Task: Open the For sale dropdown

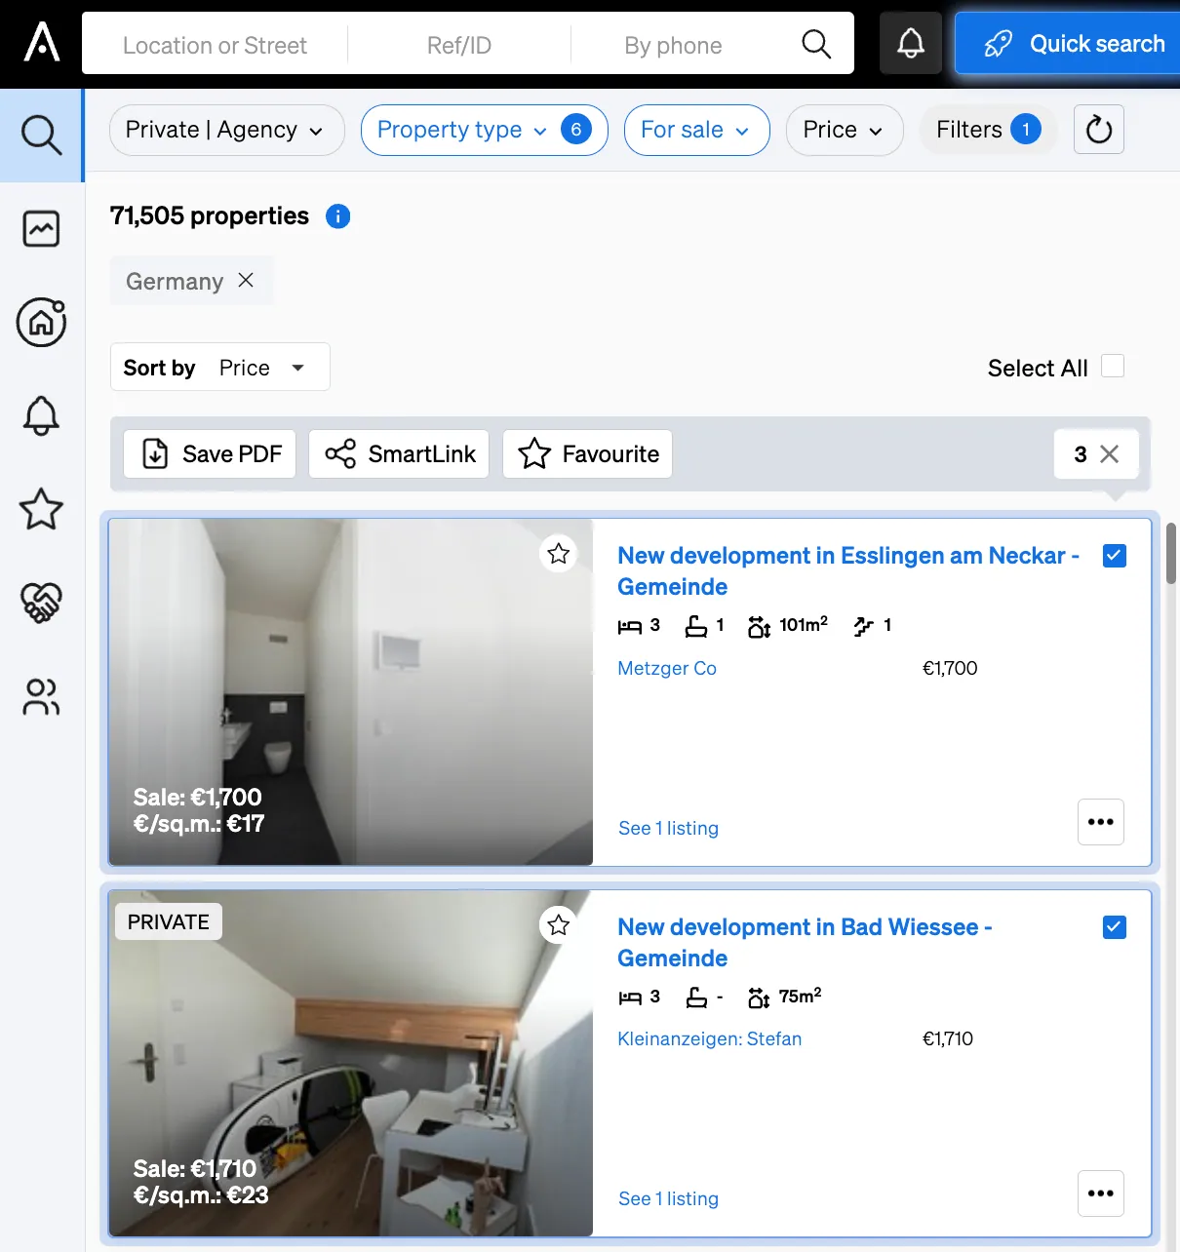Action: pos(697,130)
